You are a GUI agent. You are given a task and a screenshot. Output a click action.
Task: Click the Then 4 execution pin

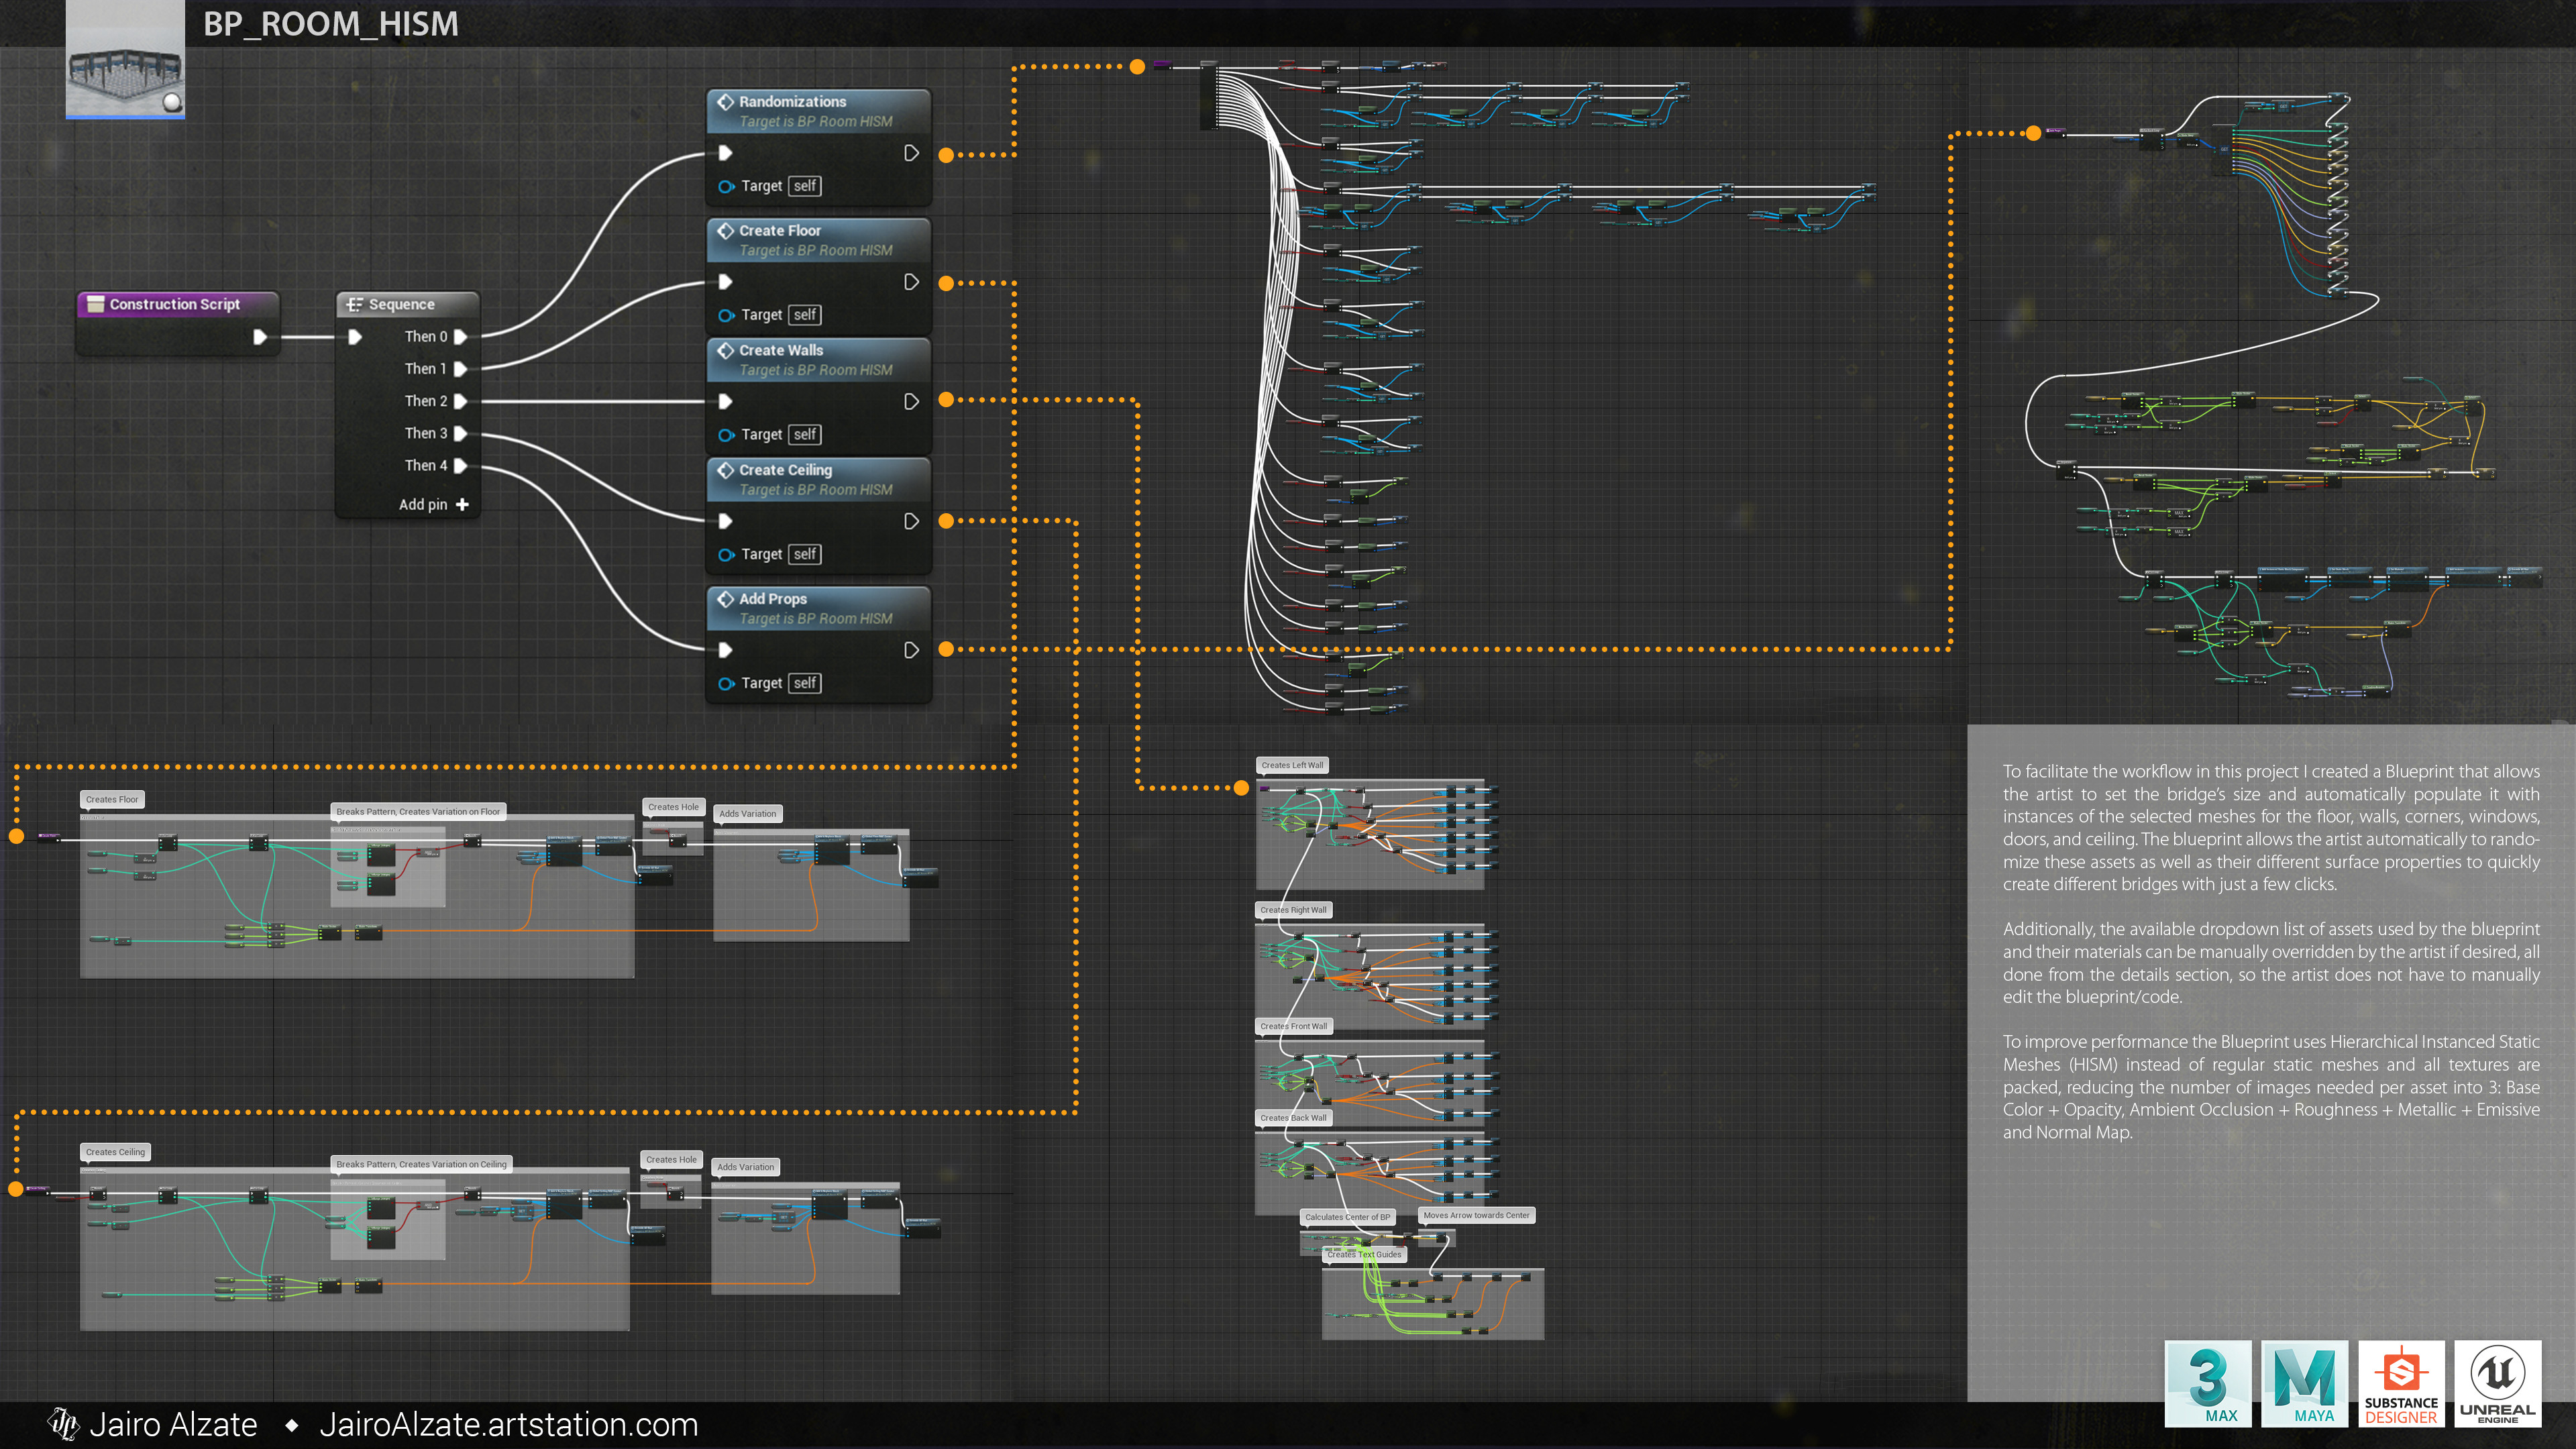[x=461, y=465]
